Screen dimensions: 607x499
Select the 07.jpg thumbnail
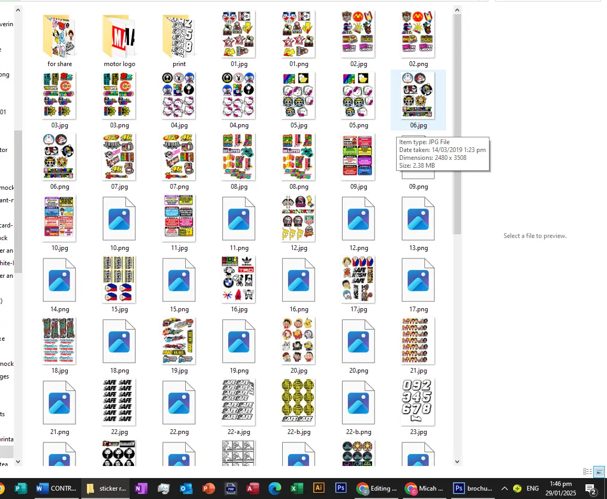[119, 157]
